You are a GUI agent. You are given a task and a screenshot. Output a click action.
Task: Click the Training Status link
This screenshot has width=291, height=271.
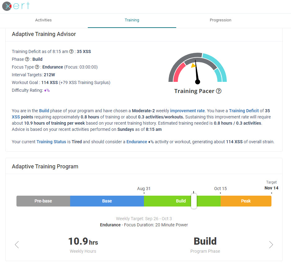click(51, 142)
